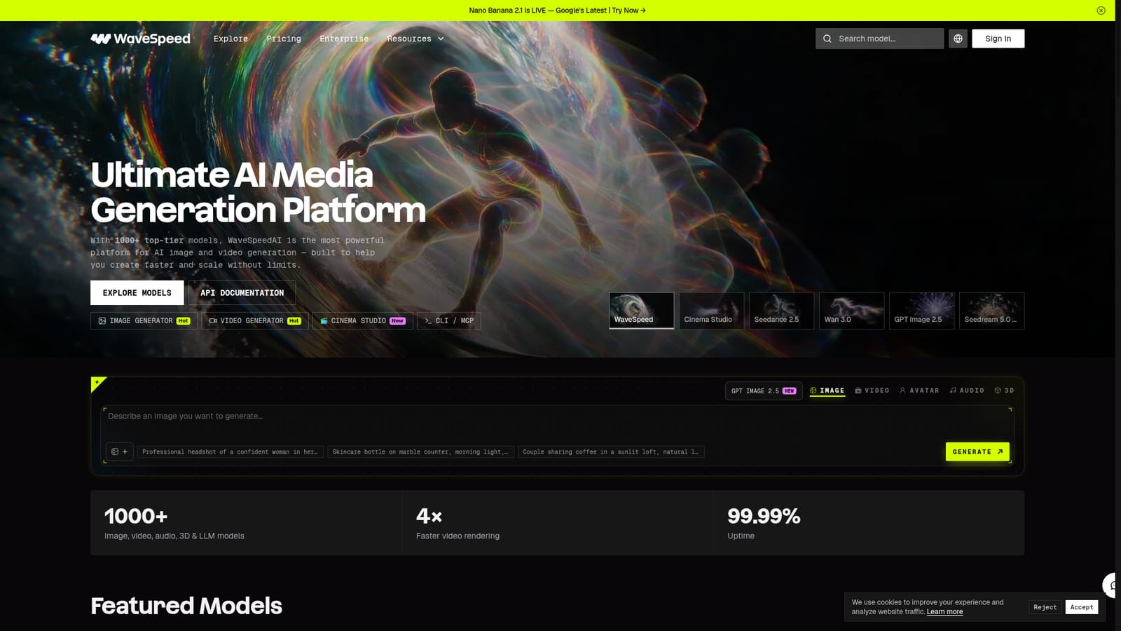This screenshot has width=1121, height=631.
Task: Select the WaveSpeed hero thumbnail
Action: [x=641, y=311]
